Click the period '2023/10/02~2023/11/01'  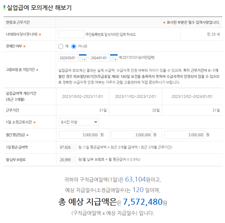[x=83, y=96]
